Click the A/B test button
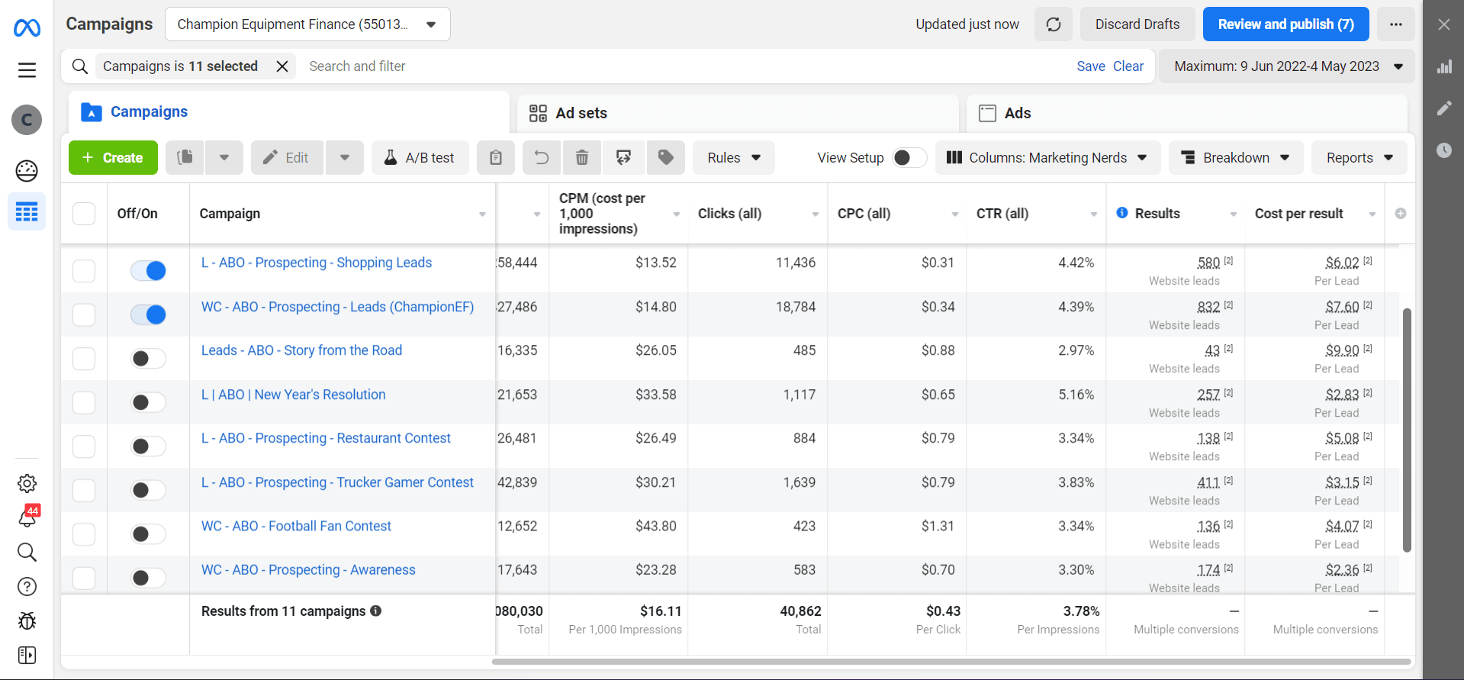The image size is (1464, 680). point(420,157)
